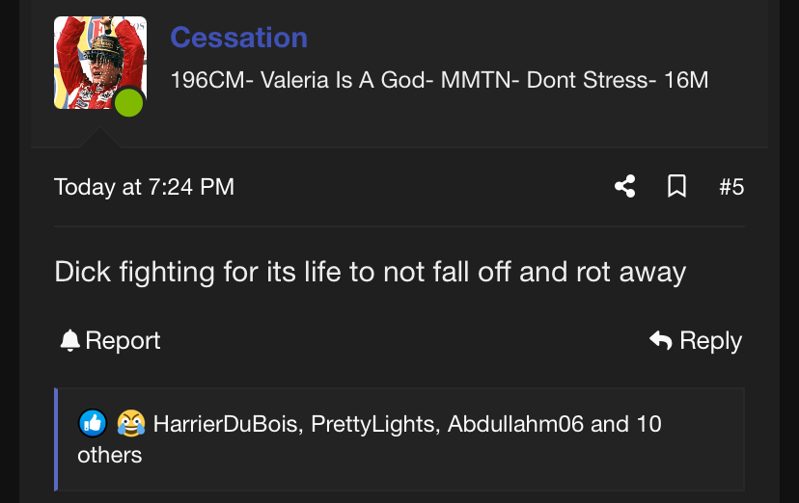Bookmark this post using the bookmark icon
The height and width of the screenshot is (503, 799).
677,186
